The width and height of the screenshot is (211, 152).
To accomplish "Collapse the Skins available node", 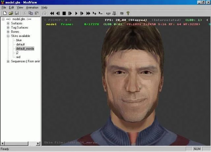I will pyautogui.click(x=8, y=36).
